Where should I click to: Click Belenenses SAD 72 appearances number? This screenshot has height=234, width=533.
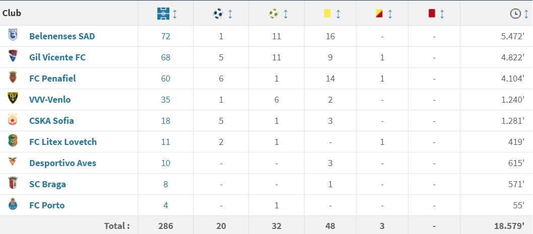coord(165,36)
